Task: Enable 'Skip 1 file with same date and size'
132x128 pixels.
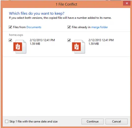Action: [x=7, y=121]
